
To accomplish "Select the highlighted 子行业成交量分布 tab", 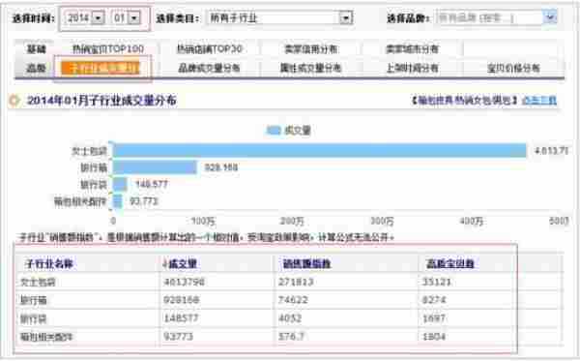I will [x=101, y=68].
